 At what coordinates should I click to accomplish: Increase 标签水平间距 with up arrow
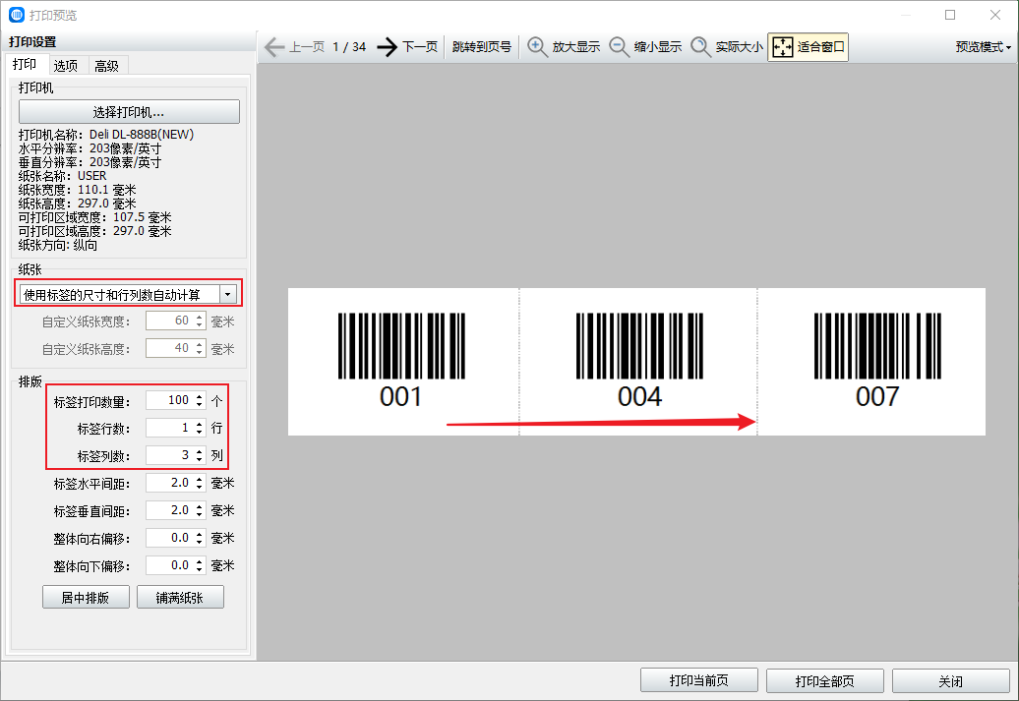(200, 478)
